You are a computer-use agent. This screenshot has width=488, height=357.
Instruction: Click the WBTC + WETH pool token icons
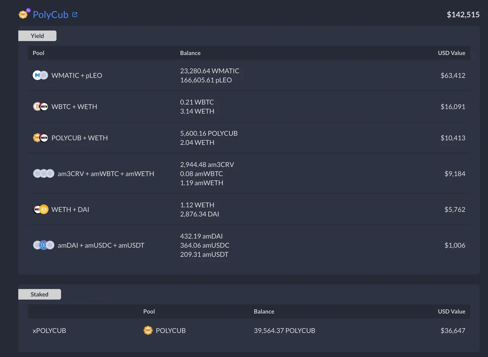coord(40,107)
